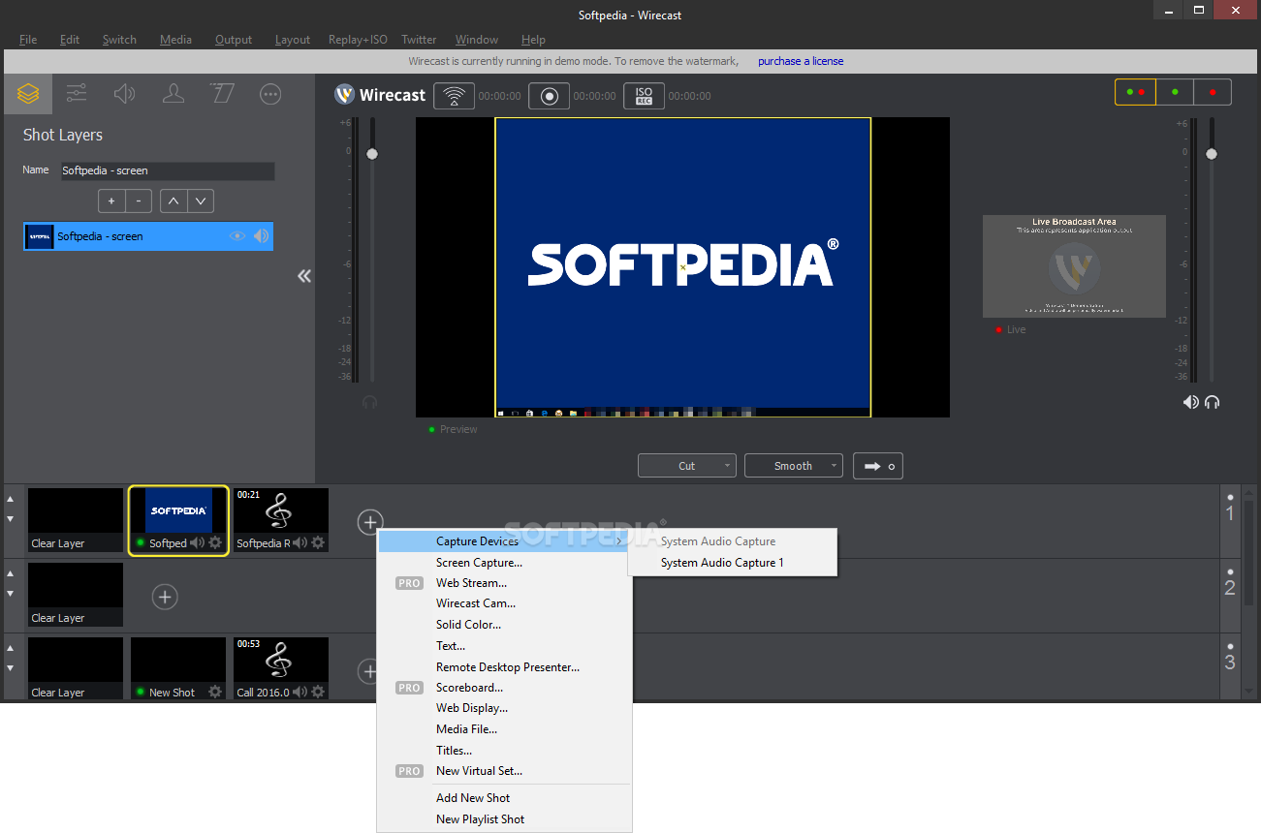
Task: Click layer 3 down arrow
Action: coord(11,668)
